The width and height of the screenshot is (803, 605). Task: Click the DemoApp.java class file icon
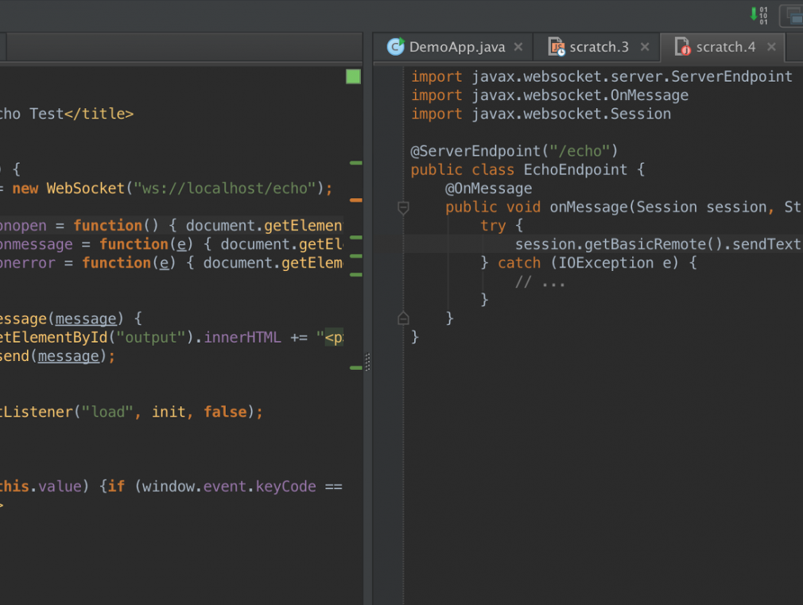[395, 47]
